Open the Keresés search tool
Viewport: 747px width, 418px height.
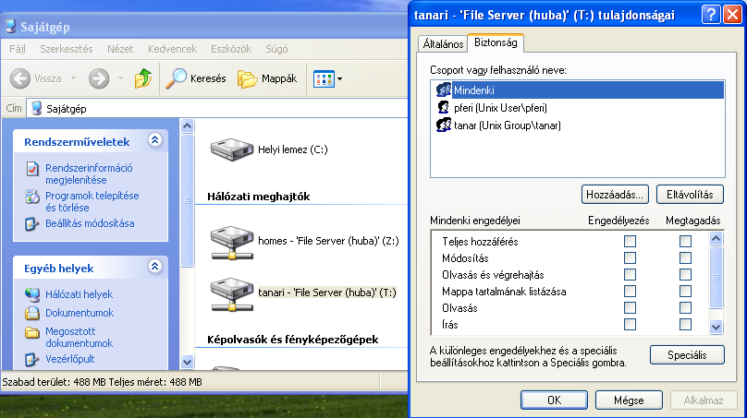pyautogui.click(x=196, y=79)
